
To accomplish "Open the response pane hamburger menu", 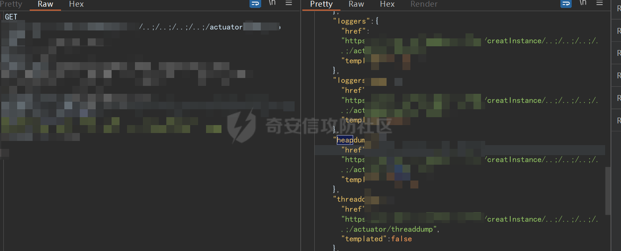I will 600,3.
